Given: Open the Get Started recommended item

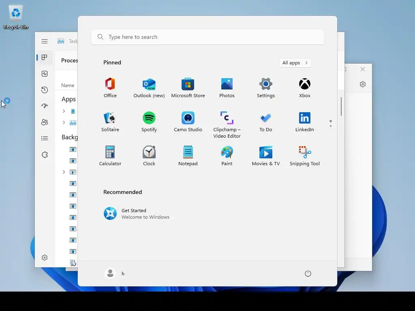Looking at the screenshot, I should tap(137, 214).
